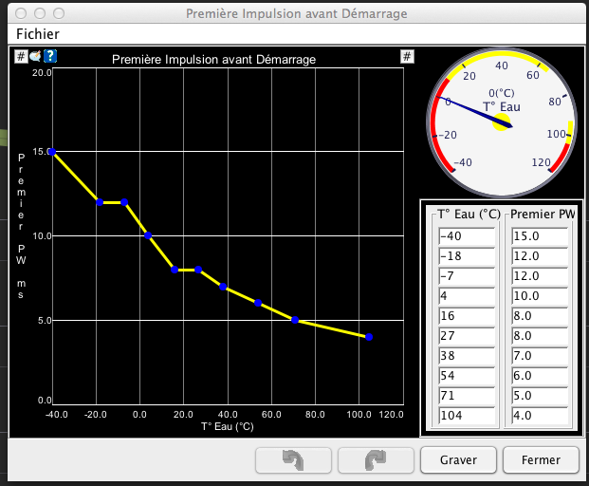Click the window zoom button in title bar
Screen dimensions: 589x486
tap(59, 14)
